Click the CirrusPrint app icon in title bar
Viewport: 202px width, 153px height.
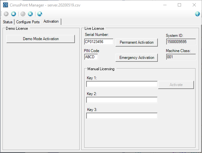[5, 5]
